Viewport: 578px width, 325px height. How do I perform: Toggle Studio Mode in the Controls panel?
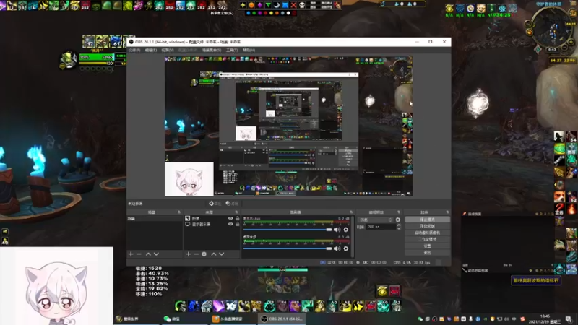pyautogui.click(x=427, y=240)
